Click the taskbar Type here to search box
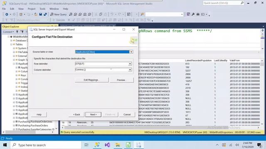The width and height of the screenshot is (266, 149). tap(46, 145)
